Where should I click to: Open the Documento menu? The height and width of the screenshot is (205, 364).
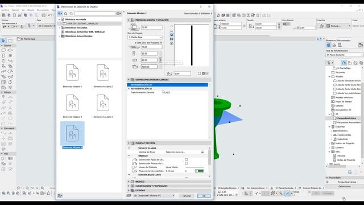point(43,10)
